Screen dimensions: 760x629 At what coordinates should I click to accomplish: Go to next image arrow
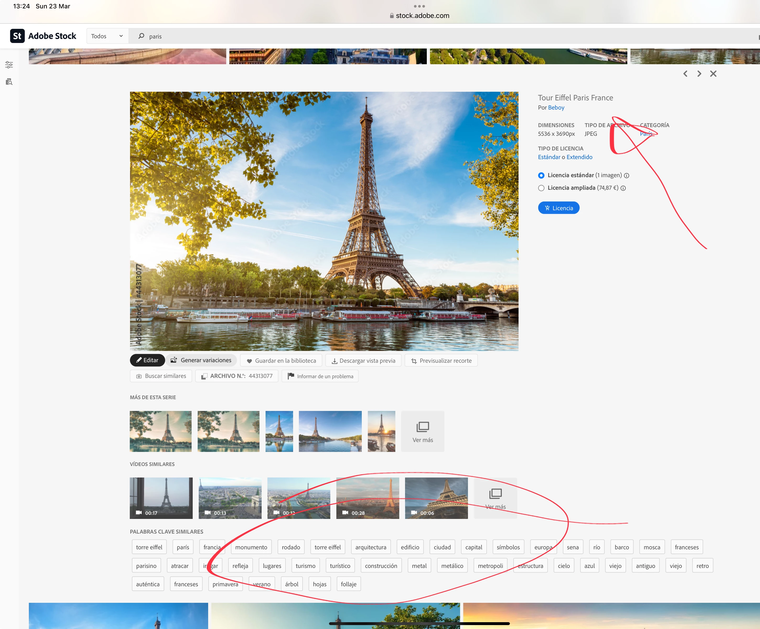699,74
